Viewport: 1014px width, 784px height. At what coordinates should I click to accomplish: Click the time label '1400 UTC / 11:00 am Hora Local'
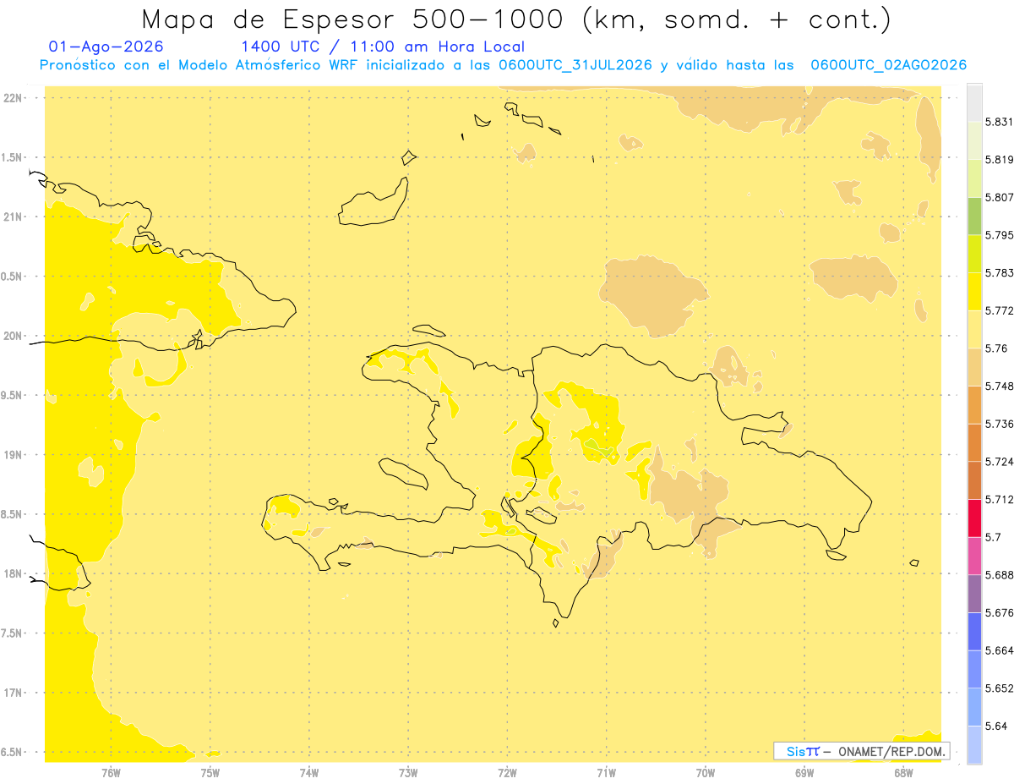[383, 47]
